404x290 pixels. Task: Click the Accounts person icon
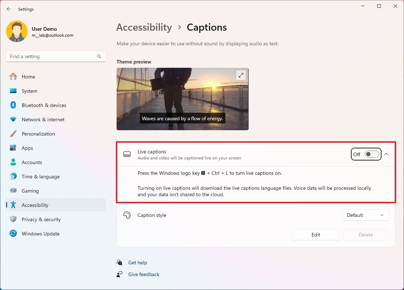pyautogui.click(x=13, y=162)
